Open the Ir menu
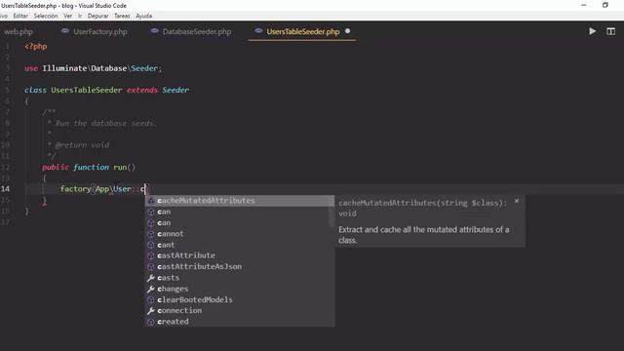 click(80, 16)
